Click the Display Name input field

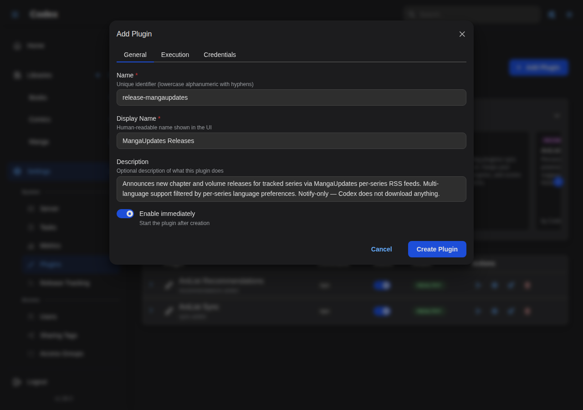point(291,141)
